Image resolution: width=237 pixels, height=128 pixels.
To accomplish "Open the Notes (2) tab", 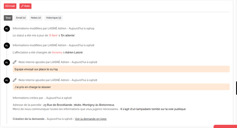I will 36,18.
